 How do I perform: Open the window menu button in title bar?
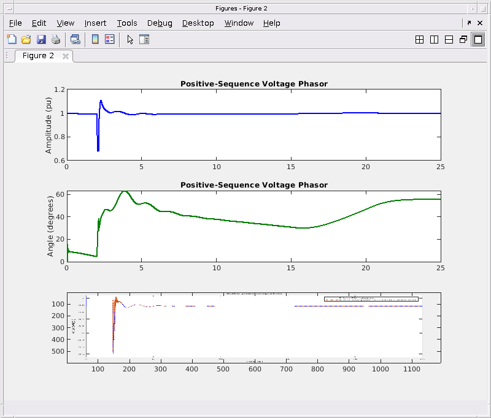coord(9,9)
